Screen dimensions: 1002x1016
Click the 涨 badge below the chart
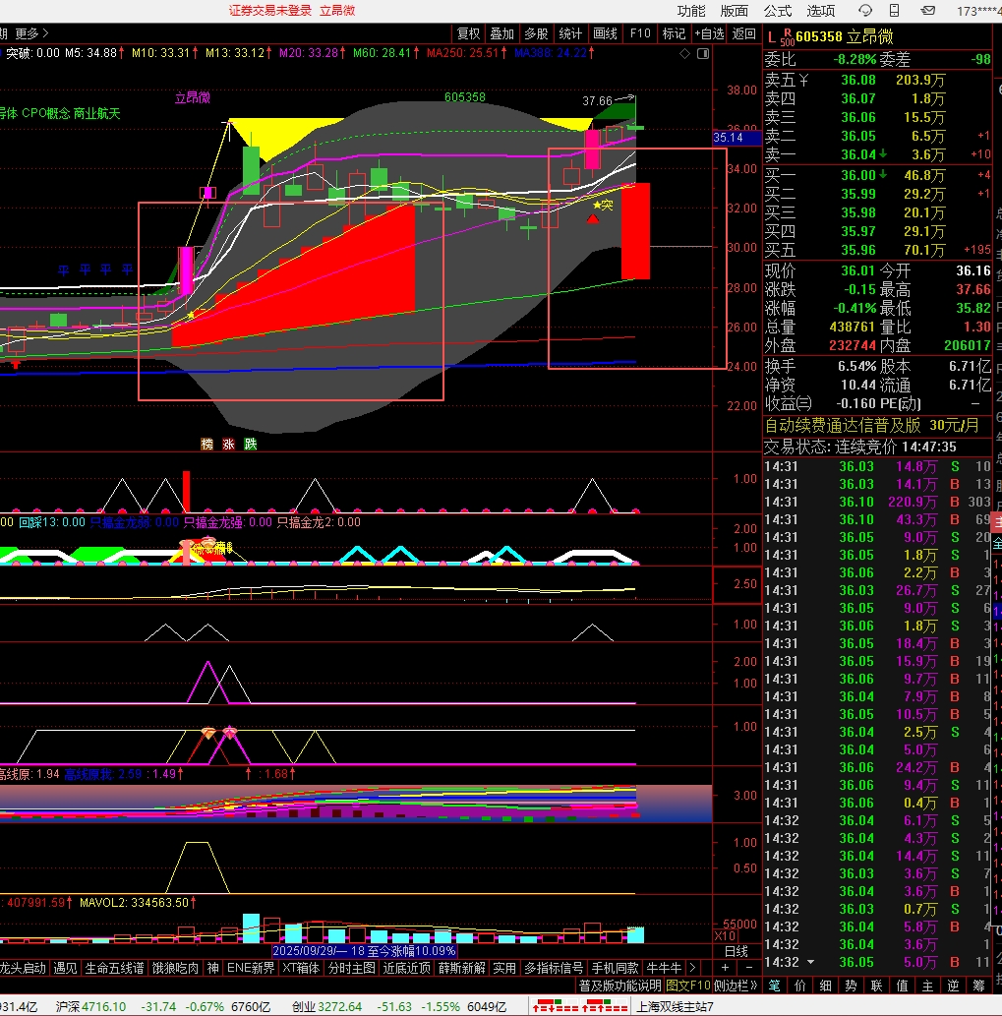click(x=229, y=444)
